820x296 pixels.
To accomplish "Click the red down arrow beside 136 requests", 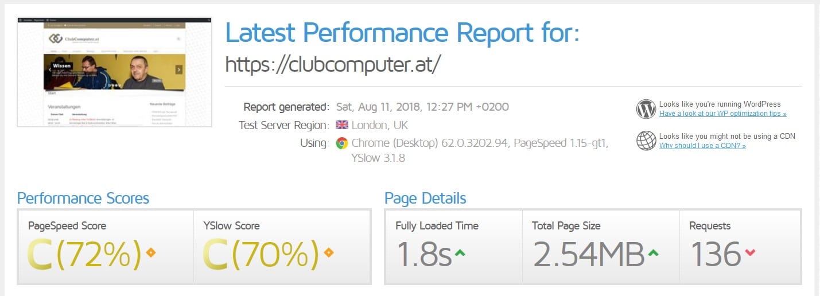I will (x=750, y=253).
